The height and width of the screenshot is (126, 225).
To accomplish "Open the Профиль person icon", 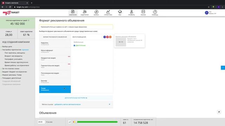I will coord(131,12).
